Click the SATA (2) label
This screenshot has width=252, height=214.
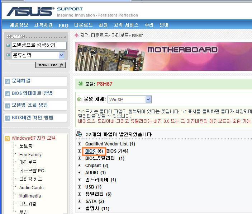tap(95, 201)
